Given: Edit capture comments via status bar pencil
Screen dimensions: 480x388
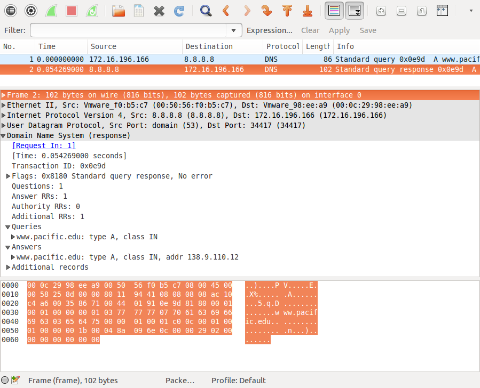Looking at the screenshot, I should (15, 380).
